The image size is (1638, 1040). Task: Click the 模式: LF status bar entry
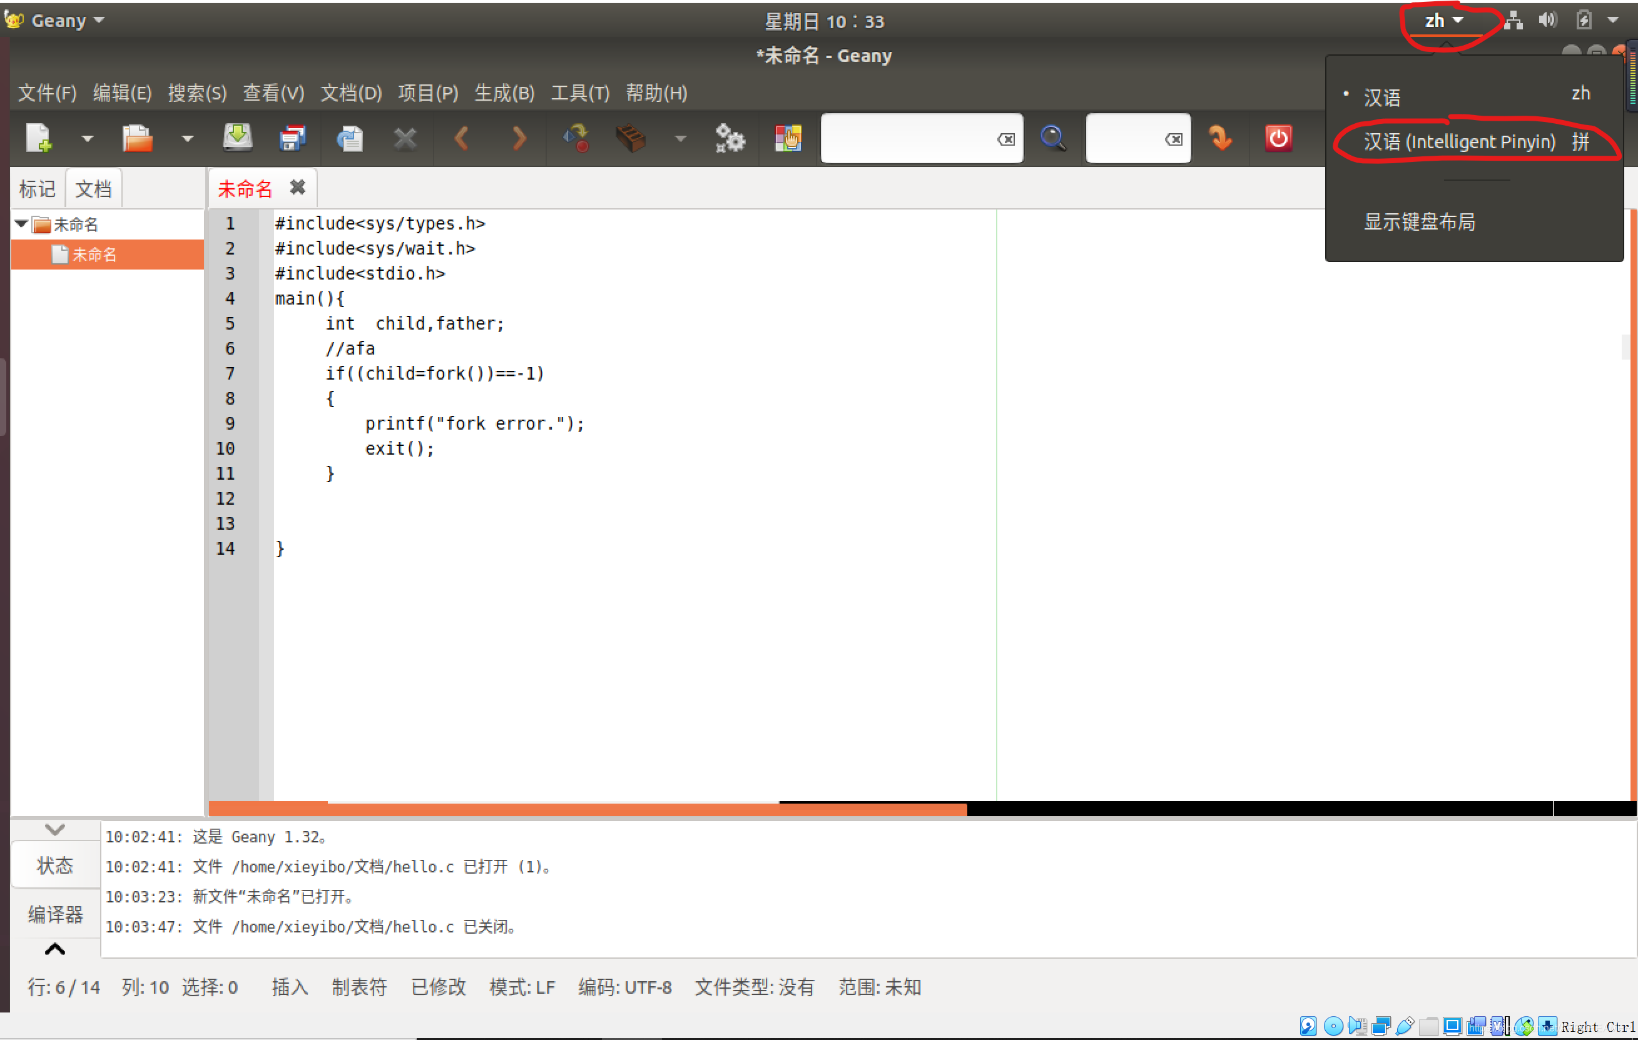point(522,987)
